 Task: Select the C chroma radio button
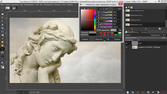pos(97,24)
